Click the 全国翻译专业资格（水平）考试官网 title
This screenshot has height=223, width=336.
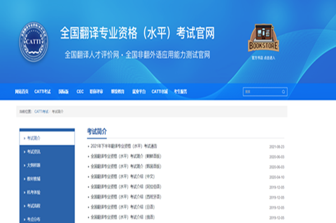click(x=137, y=33)
